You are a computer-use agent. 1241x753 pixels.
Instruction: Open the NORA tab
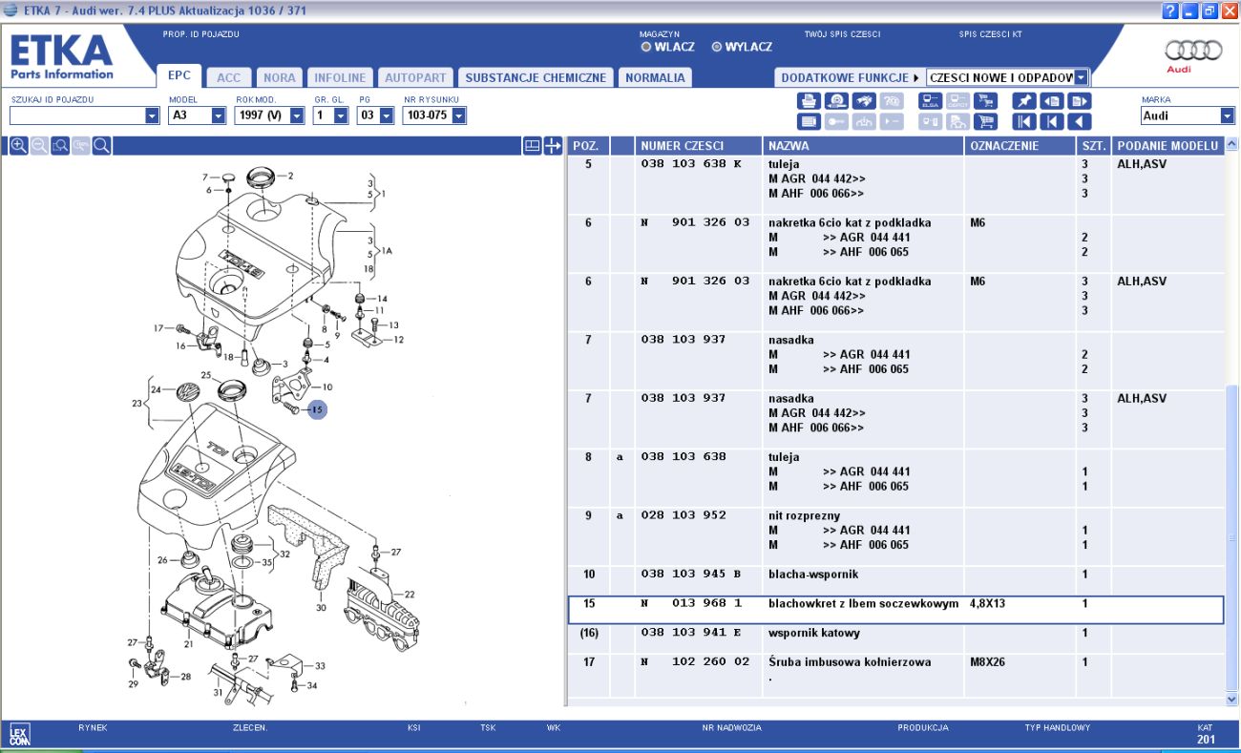[x=280, y=77]
